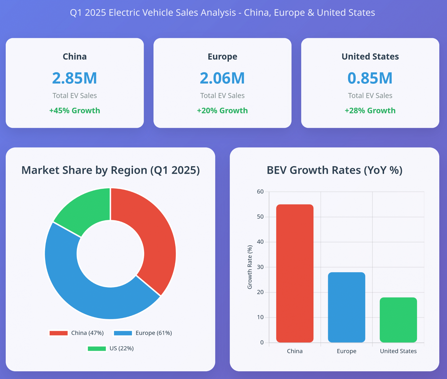
Task: Click the +45% Growth label
Action: tap(75, 110)
